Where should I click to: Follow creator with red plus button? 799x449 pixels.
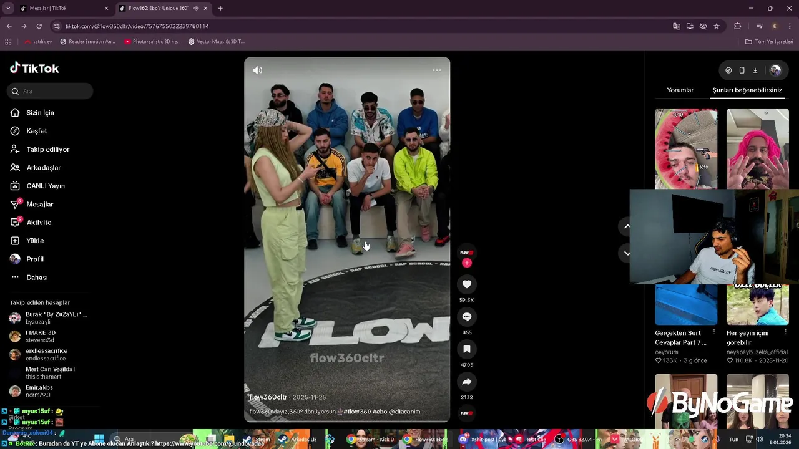466,263
